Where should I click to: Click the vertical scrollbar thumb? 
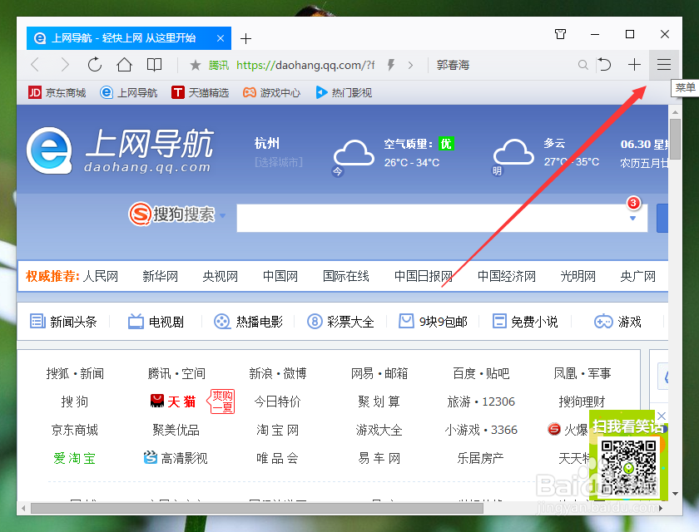coord(676,139)
